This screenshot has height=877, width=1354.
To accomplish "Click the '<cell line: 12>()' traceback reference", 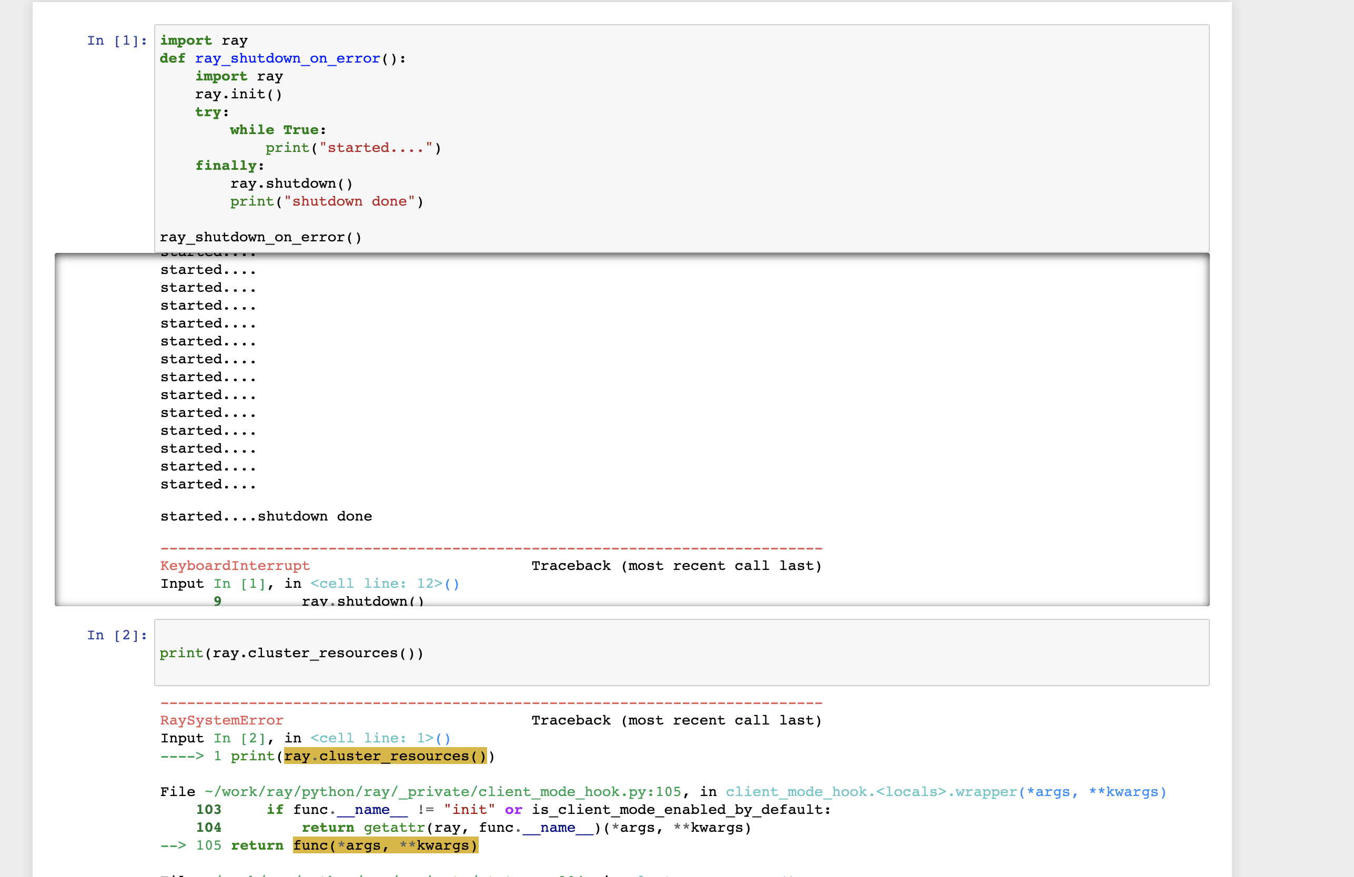I will pyautogui.click(x=385, y=584).
